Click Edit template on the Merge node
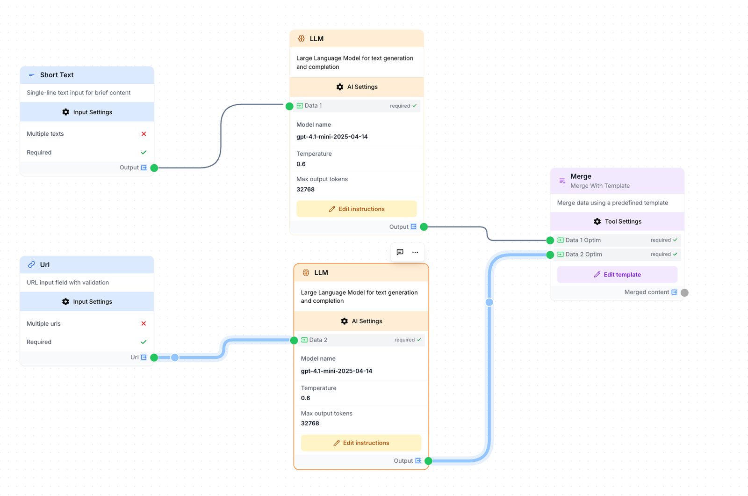The image size is (748, 496). pyautogui.click(x=618, y=275)
